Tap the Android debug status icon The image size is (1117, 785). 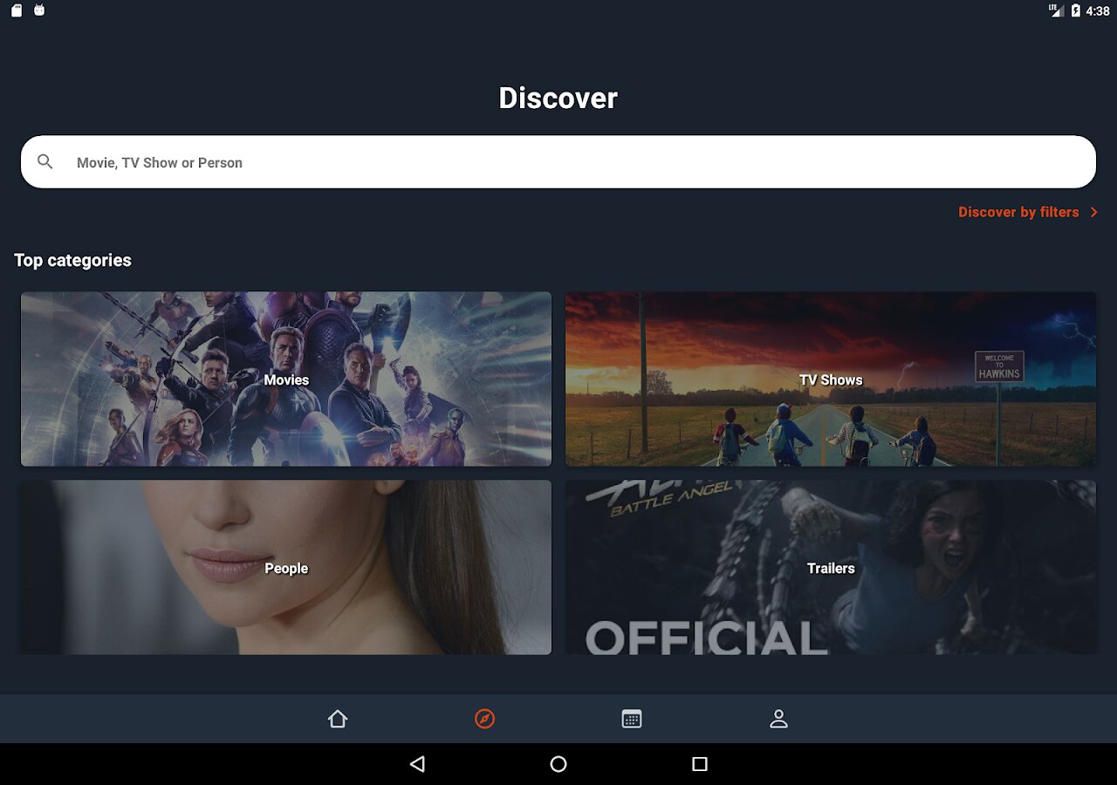tap(39, 10)
